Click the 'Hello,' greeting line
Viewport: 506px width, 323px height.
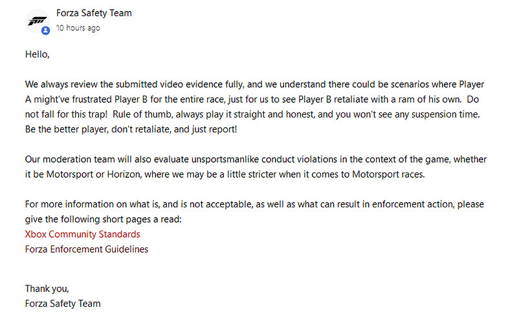coord(37,54)
